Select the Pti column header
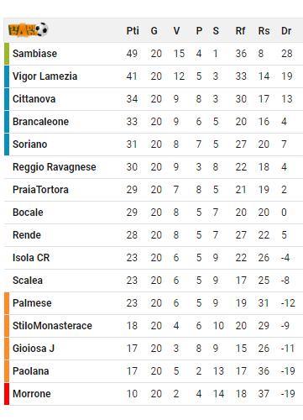The image size is (303, 420). [x=133, y=31]
